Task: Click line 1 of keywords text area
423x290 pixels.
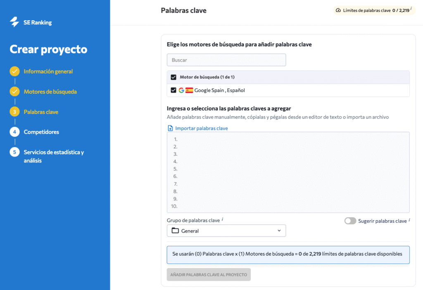Action: pos(288,139)
